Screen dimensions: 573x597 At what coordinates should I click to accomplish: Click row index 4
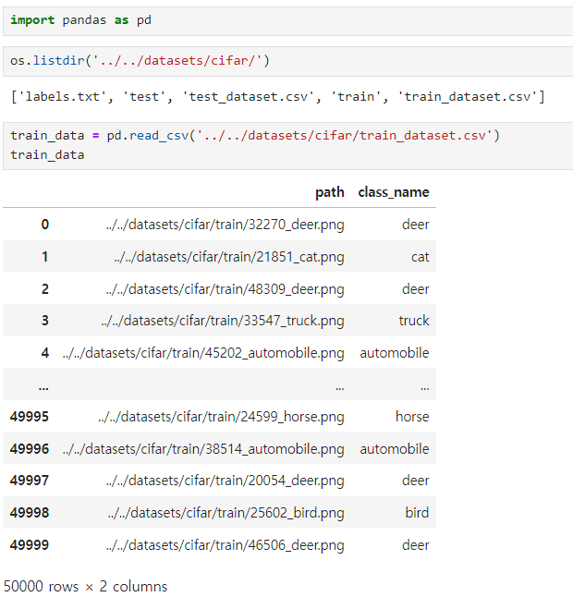coord(45,353)
